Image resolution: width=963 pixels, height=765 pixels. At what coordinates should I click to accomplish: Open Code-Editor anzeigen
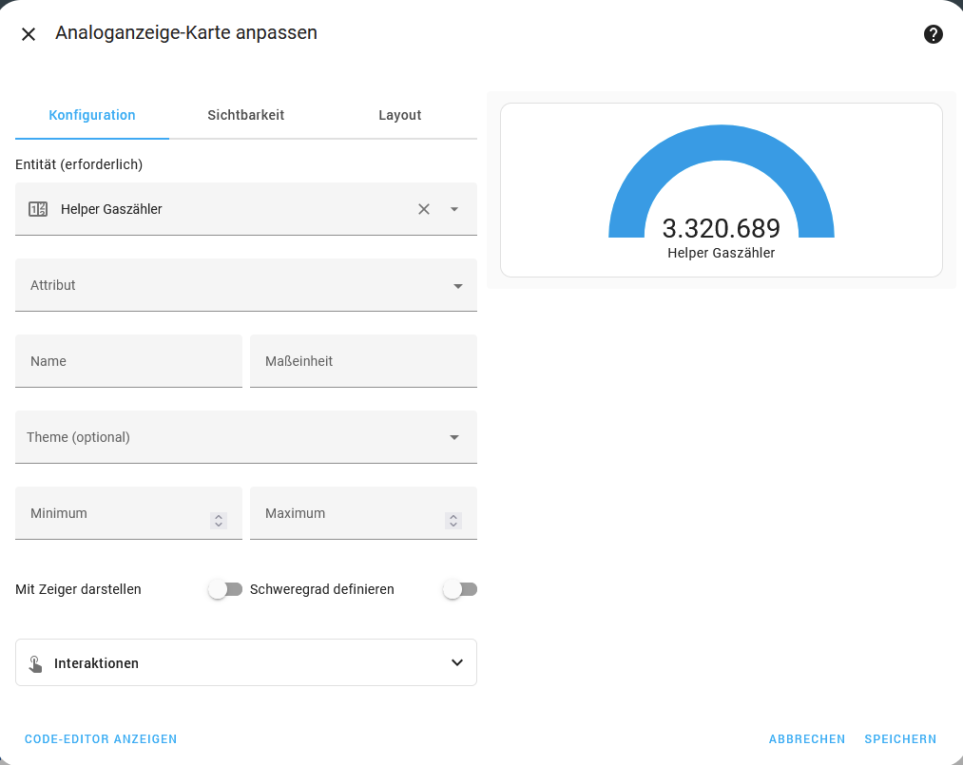101,738
